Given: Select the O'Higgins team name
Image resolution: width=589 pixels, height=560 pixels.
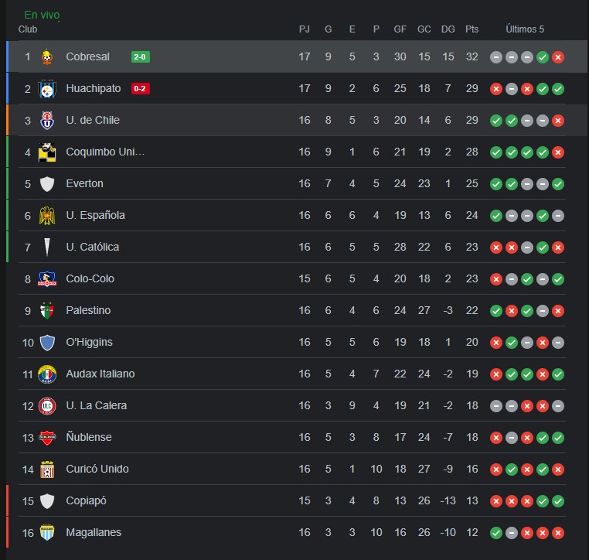Looking at the screenshot, I should (89, 342).
